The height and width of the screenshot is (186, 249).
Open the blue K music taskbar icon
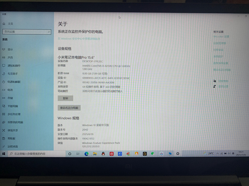pyautogui.click(x=120, y=154)
